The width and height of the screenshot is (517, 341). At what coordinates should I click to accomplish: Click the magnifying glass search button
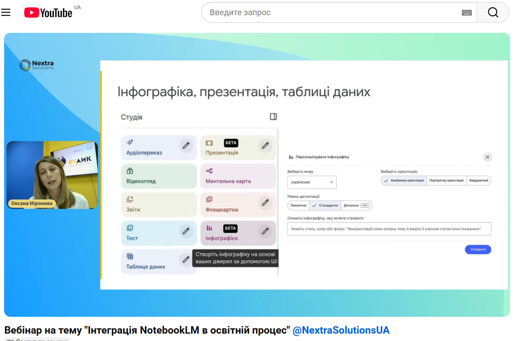[493, 12]
